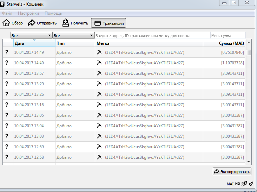The width and height of the screenshot is (257, 192).
Task: Select Добыто type cell in 13:03 row
Action: tap(64, 136)
